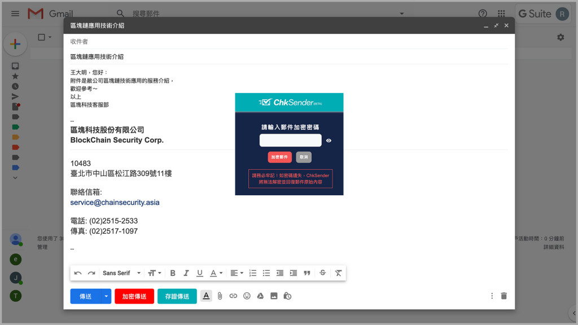The height and width of the screenshot is (325, 578).
Task: Toggle password visibility eye icon
Action: pos(329,140)
